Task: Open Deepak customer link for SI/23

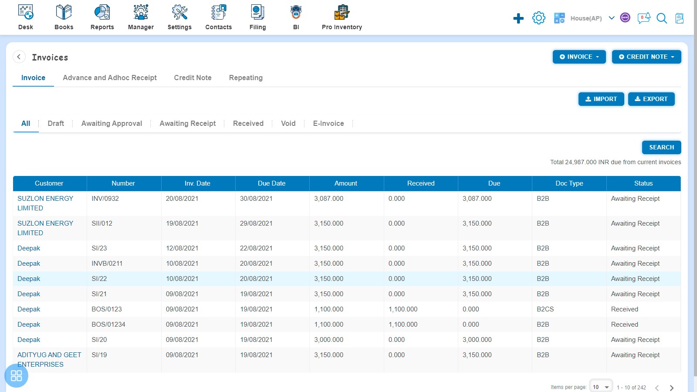Action: pos(29,248)
